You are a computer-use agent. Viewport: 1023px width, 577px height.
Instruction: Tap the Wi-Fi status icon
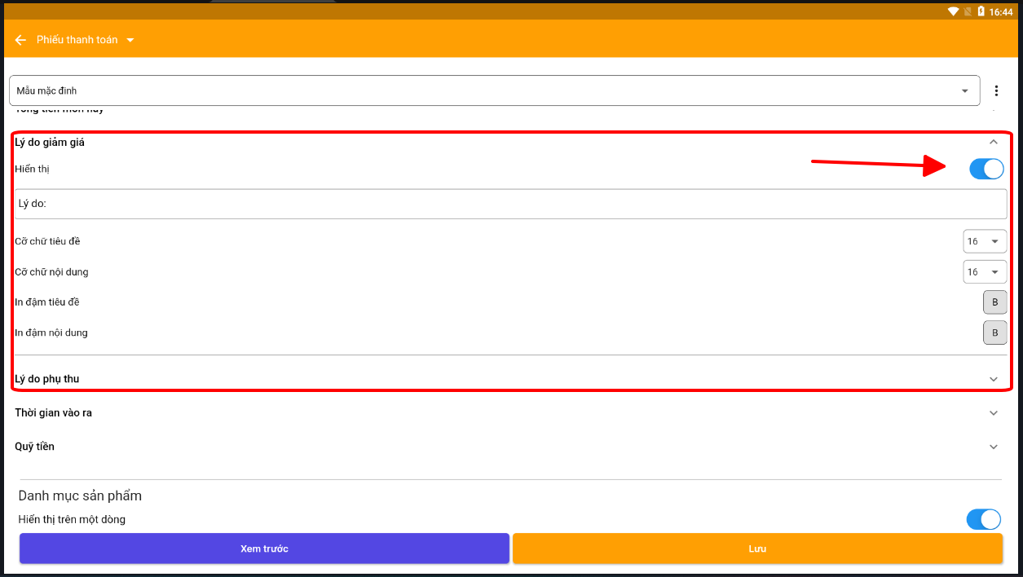(953, 11)
